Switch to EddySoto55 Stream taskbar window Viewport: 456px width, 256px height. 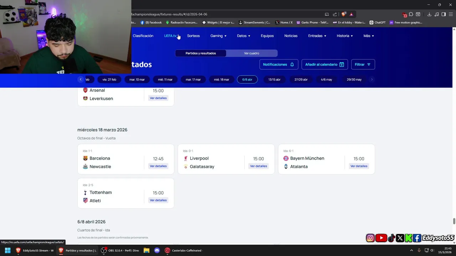tap(35, 250)
